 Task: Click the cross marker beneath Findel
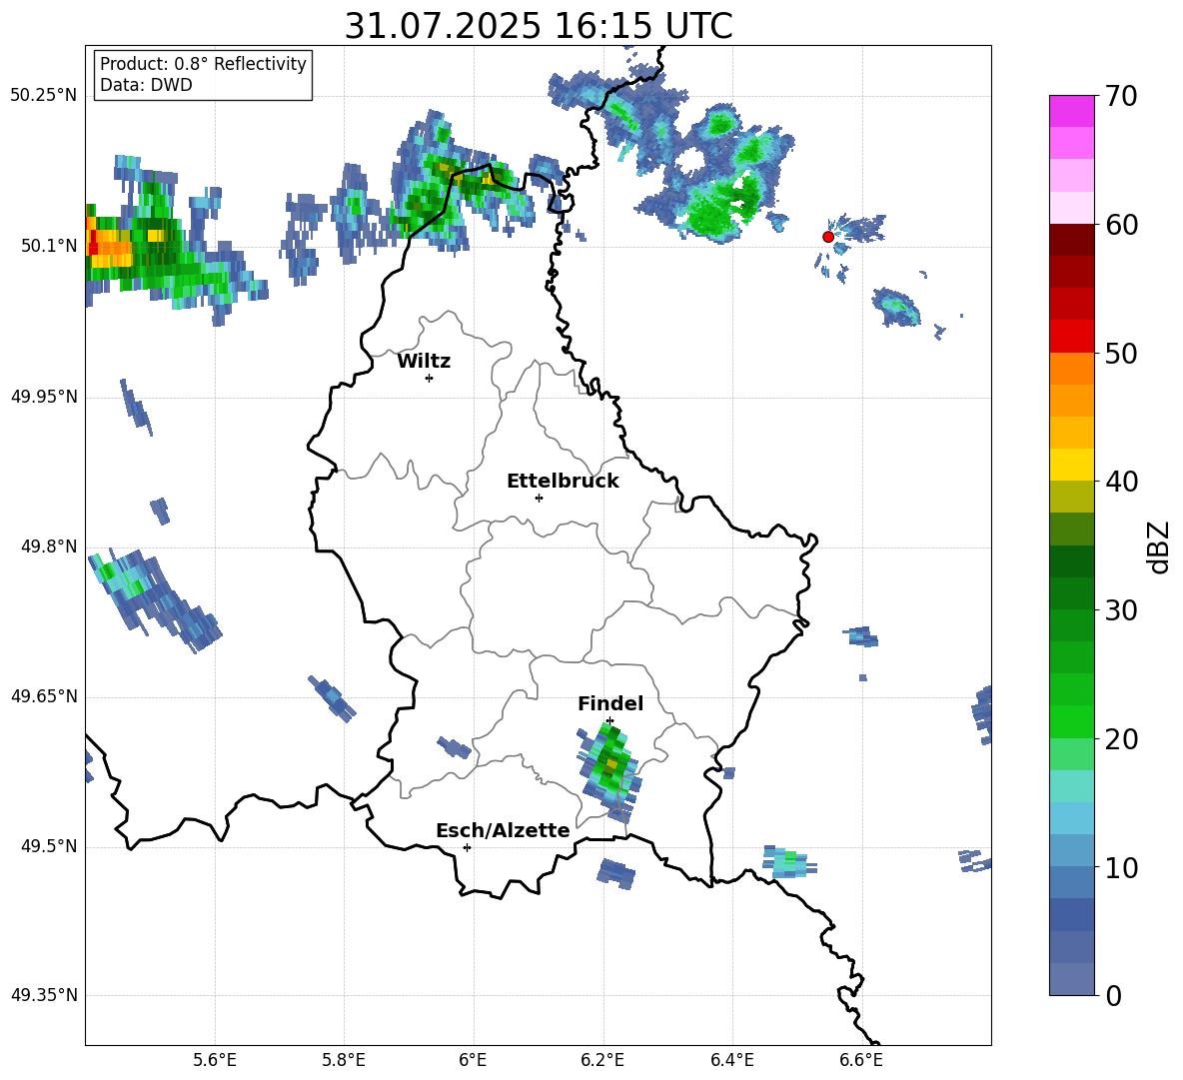[609, 721]
